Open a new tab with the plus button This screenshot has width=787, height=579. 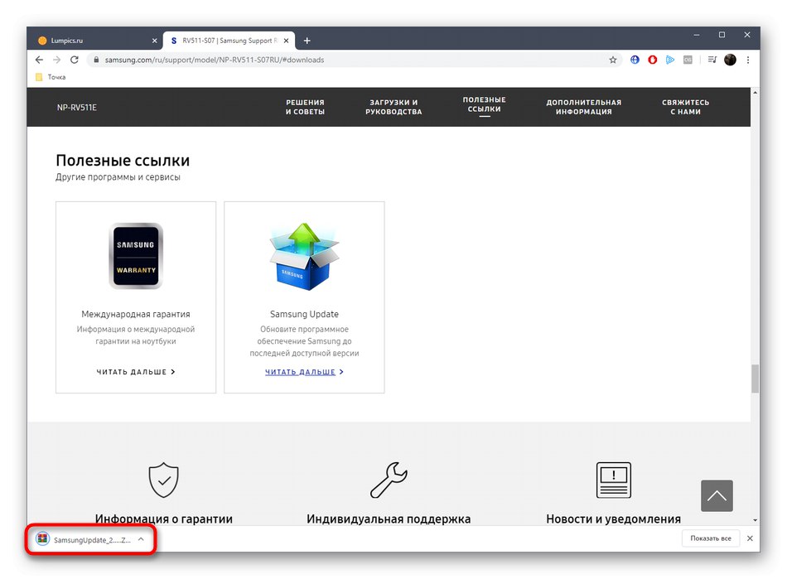point(307,40)
